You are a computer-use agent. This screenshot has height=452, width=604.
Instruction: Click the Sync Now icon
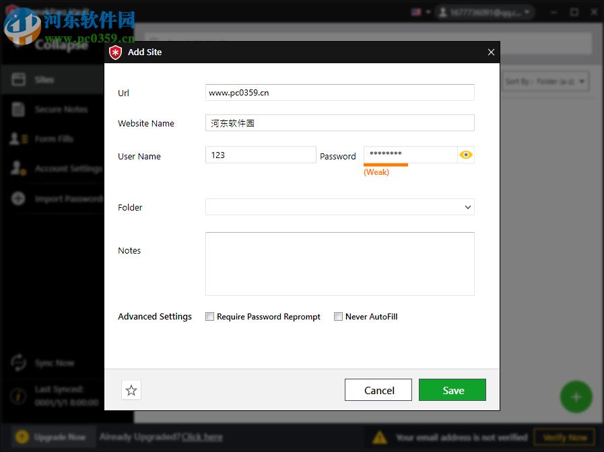(x=18, y=363)
